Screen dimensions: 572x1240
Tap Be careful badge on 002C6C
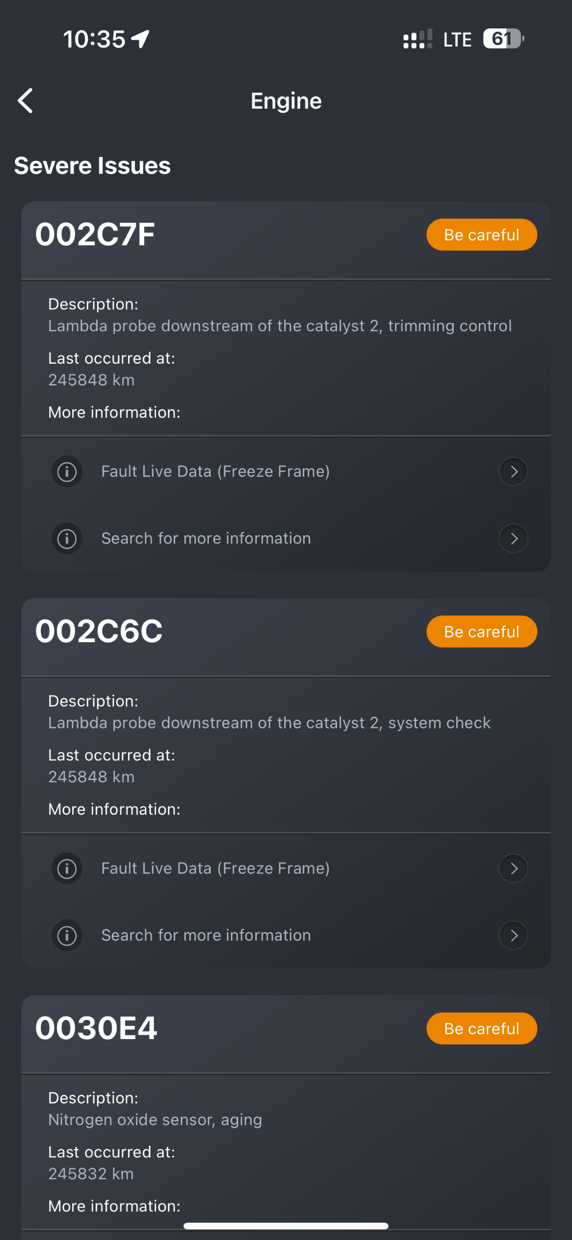point(482,631)
